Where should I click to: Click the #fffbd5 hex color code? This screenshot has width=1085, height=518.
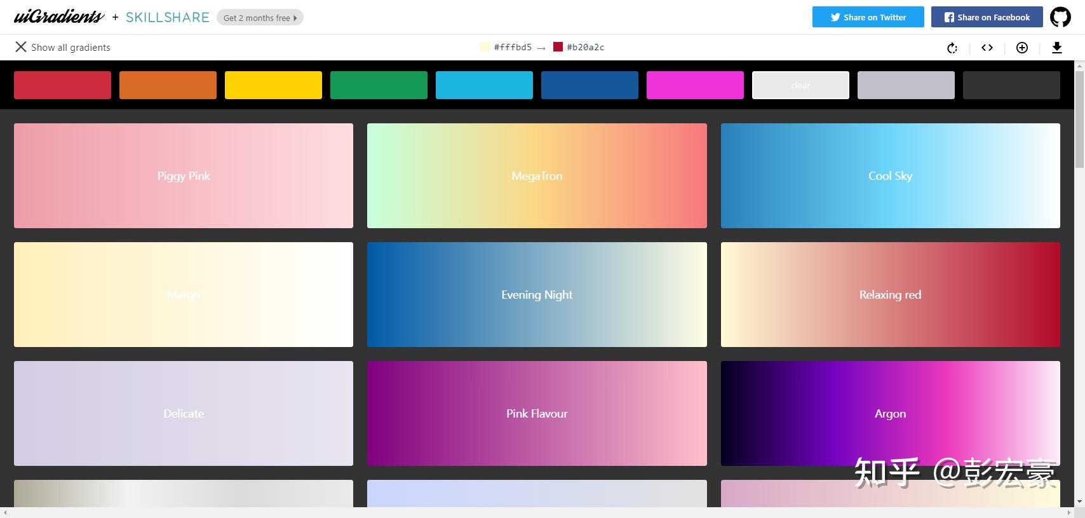513,47
